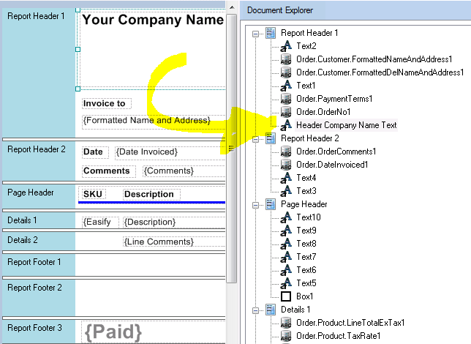
Task: Click the icon beside Header Company Name Text
Action: pyautogui.click(x=286, y=125)
